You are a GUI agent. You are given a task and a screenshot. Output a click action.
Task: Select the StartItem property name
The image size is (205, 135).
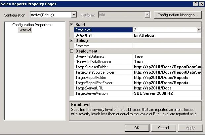83,46
